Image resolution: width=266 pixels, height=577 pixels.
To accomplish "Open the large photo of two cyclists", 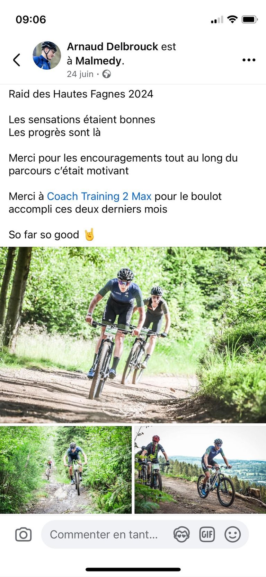I will point(133,335).
